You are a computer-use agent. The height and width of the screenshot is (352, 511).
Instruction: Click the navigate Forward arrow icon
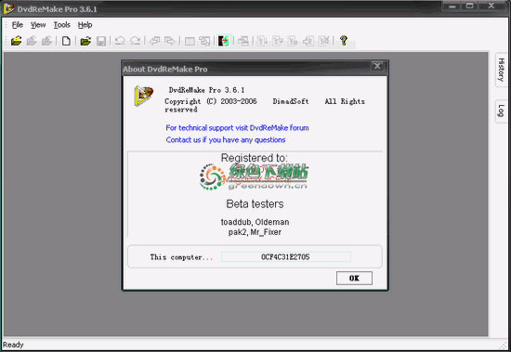170,41
